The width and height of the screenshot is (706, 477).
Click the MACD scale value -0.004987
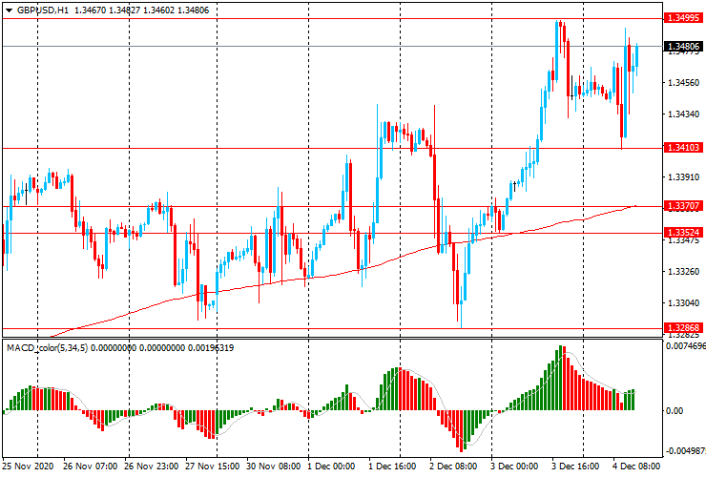(x=685, y=451)
